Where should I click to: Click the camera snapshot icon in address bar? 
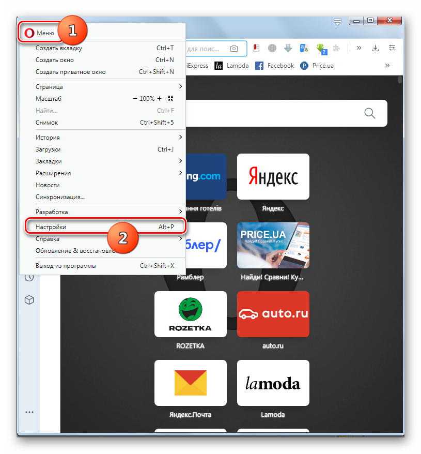(x=234, y=49)
